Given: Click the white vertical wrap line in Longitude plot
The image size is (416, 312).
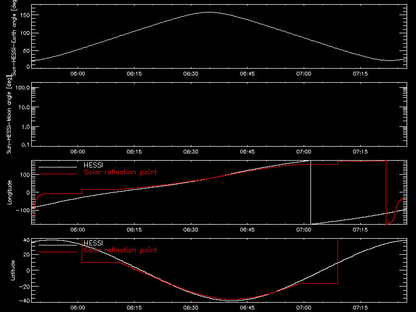Looking at the screenshot, I should click(x=310, y=192).
